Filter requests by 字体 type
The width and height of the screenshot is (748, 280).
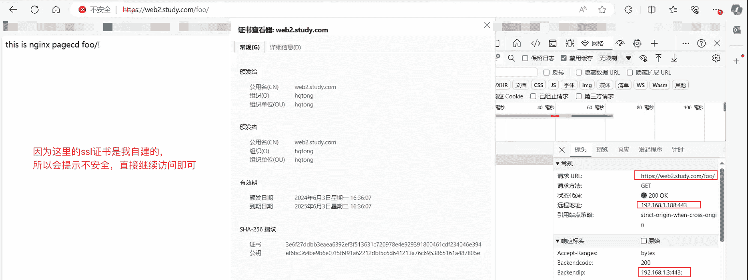(569, 85)
